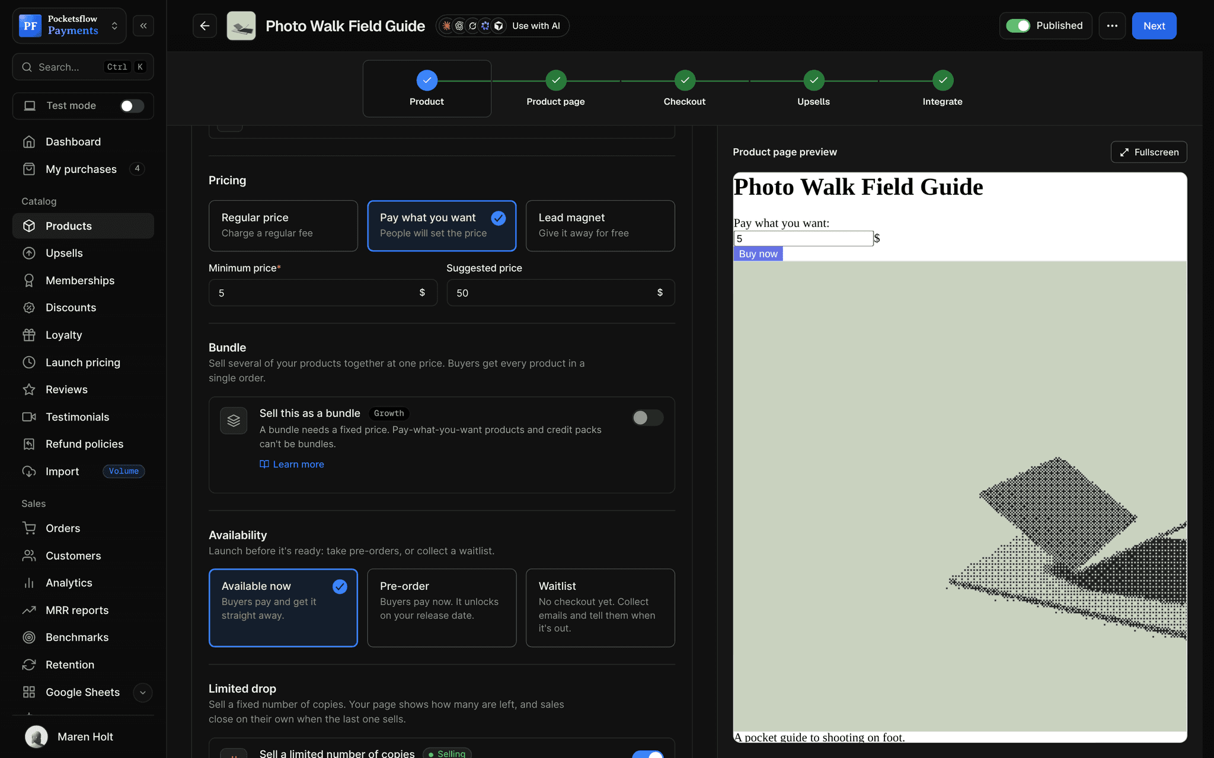Open MRR reports
The height and width of the screenshot is (758, 1214).
click(83, 610)
